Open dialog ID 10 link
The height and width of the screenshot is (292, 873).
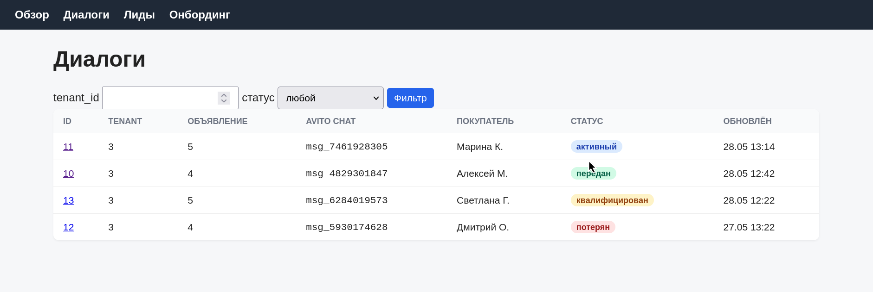tap(68, 174)
